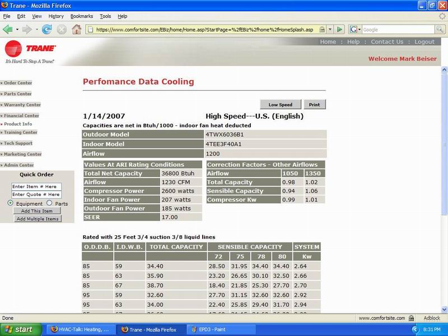This screenshot has width=448, height=336.
Task: Click the Print button
Action: pos(314,105)
